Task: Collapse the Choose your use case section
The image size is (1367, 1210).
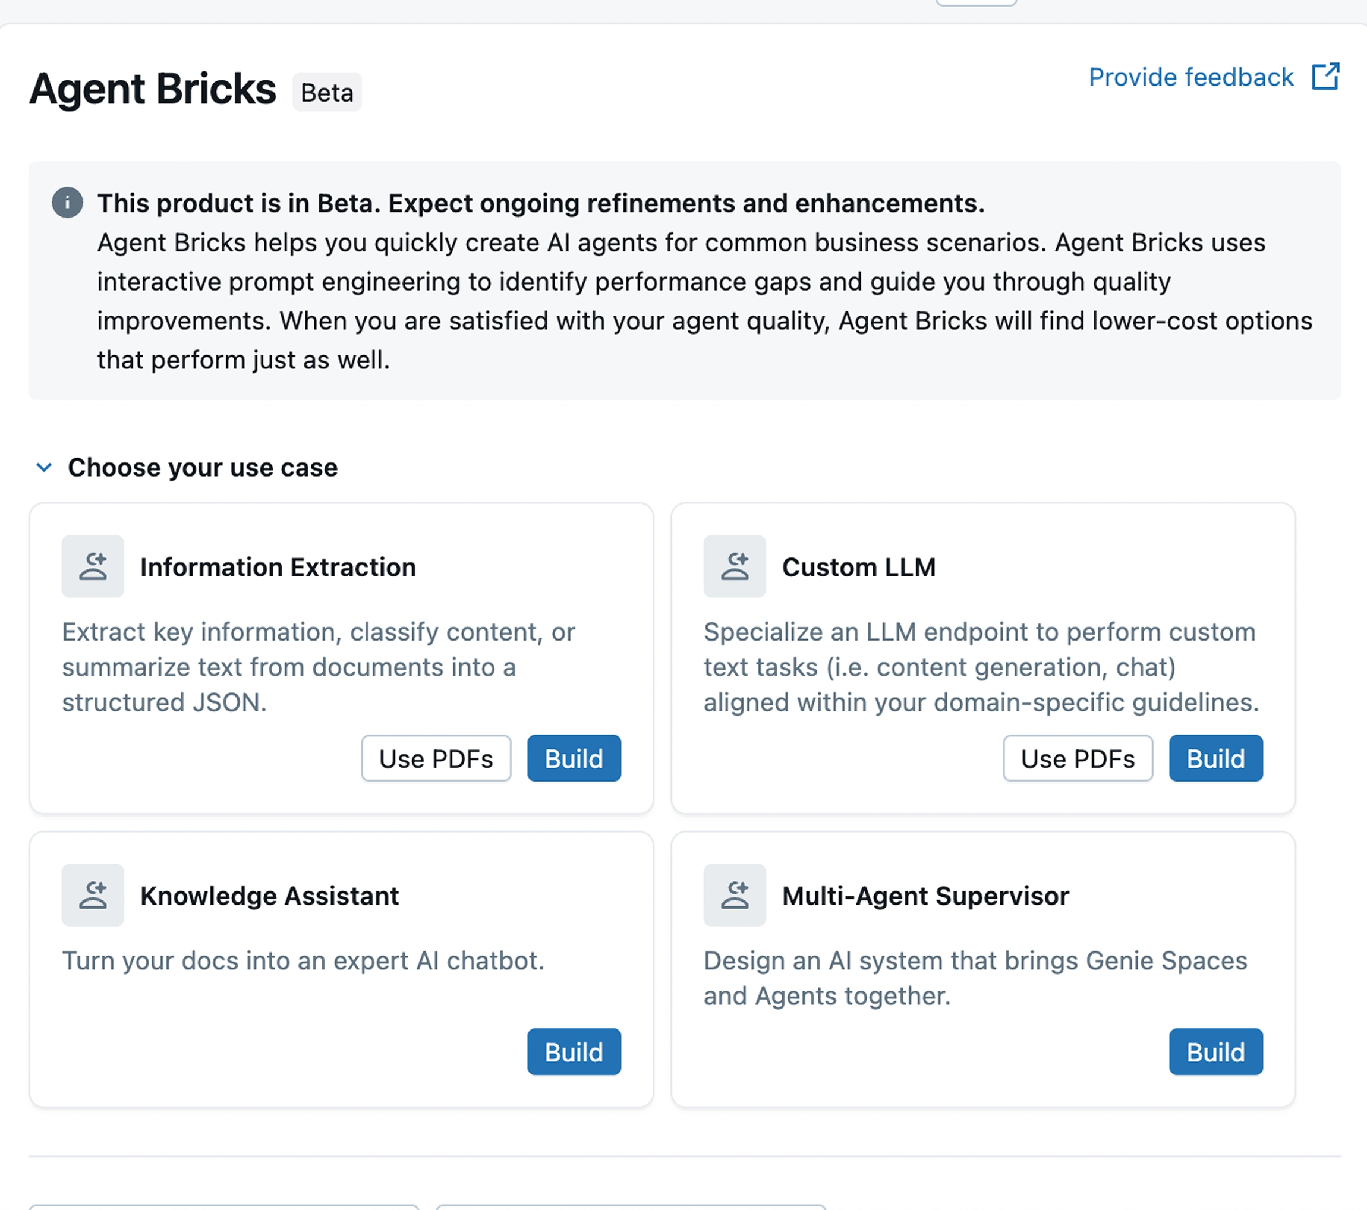Action: (x=44, y=468)
